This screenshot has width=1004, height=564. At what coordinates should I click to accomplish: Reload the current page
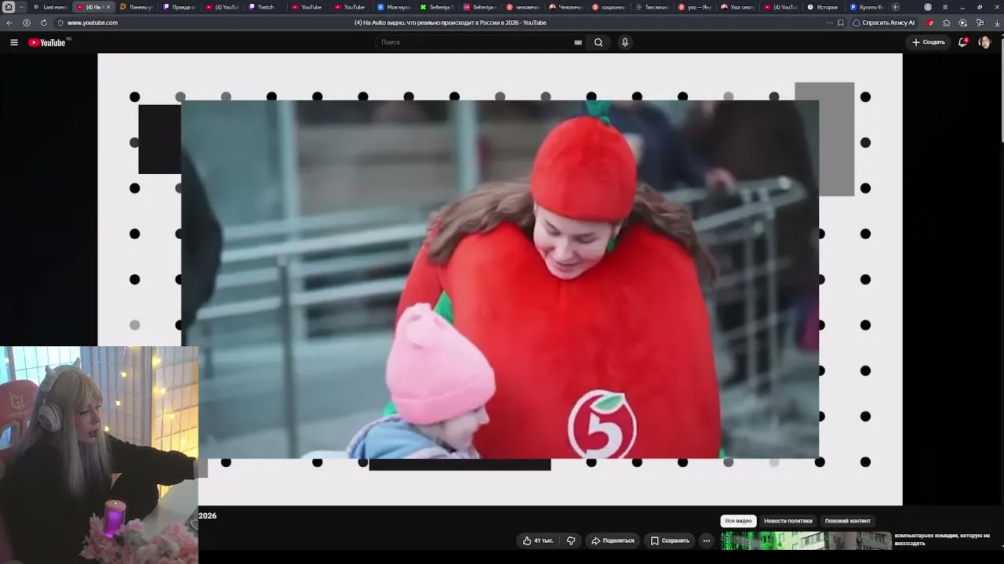click(x=43, y=23)
